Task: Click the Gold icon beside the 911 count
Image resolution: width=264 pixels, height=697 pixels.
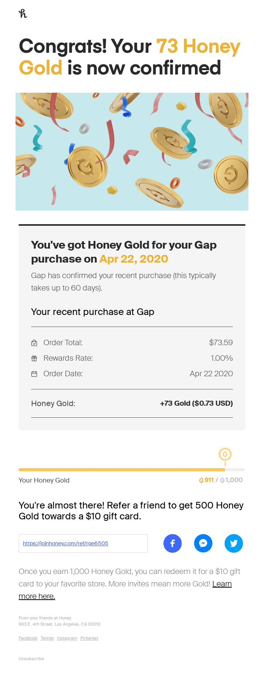Action: click(202, 480)
